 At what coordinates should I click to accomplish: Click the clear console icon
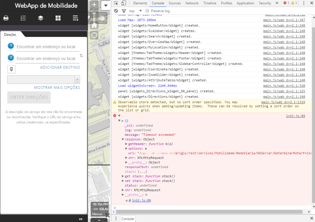point(116,11)
